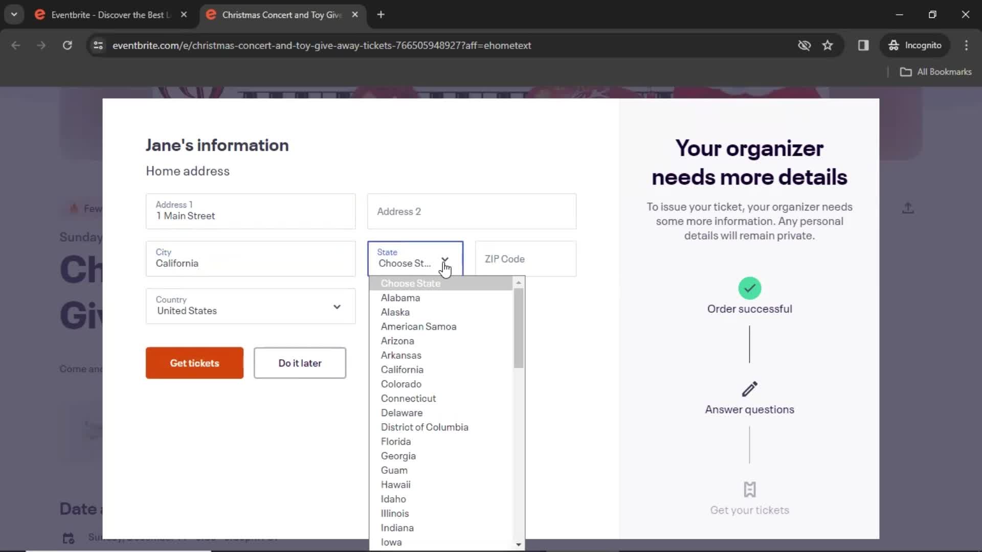Image resolution: width=982 pixels, height=552 pixels.
Task: Select Georgia from the state list
Action: point(398,455)
